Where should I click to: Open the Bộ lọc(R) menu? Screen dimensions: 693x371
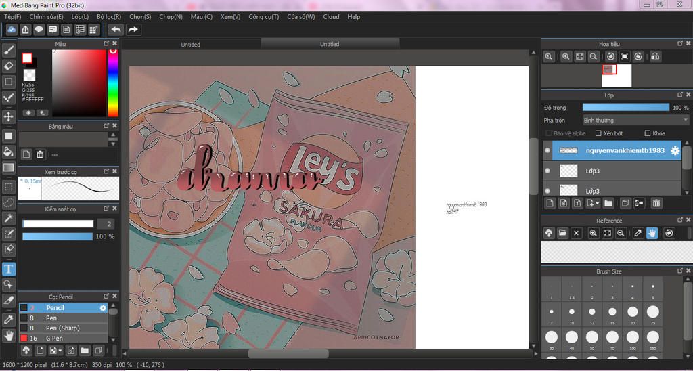click(x=109, y=17)
